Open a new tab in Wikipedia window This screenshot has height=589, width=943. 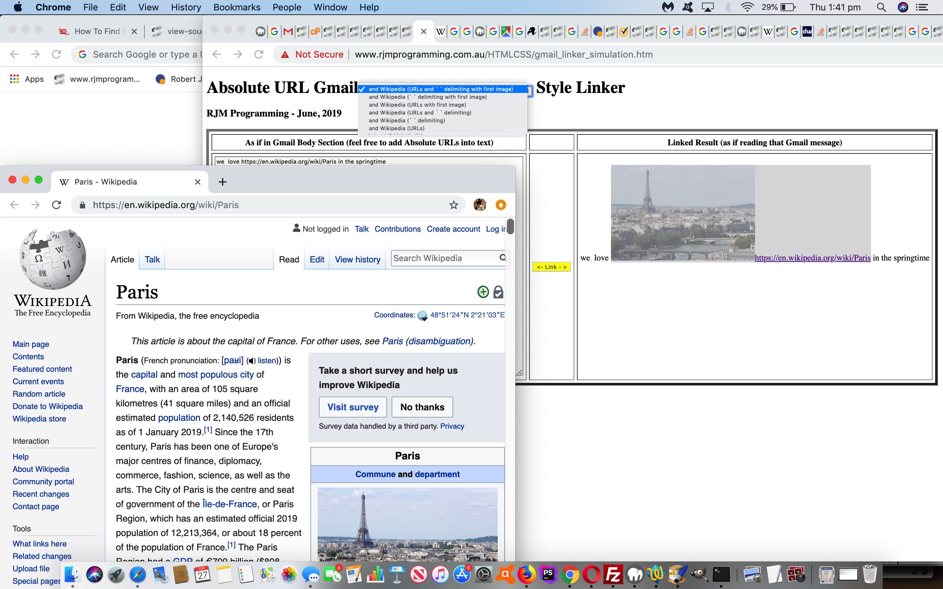pyautogui.click(x=223, y=182)
